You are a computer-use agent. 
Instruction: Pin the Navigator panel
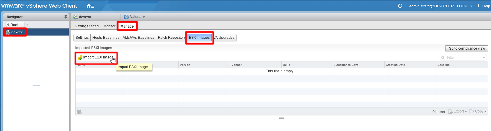tap(66, 17)
